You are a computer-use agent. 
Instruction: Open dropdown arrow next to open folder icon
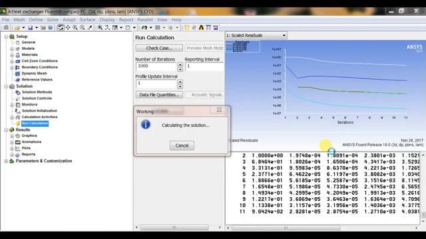24,28
